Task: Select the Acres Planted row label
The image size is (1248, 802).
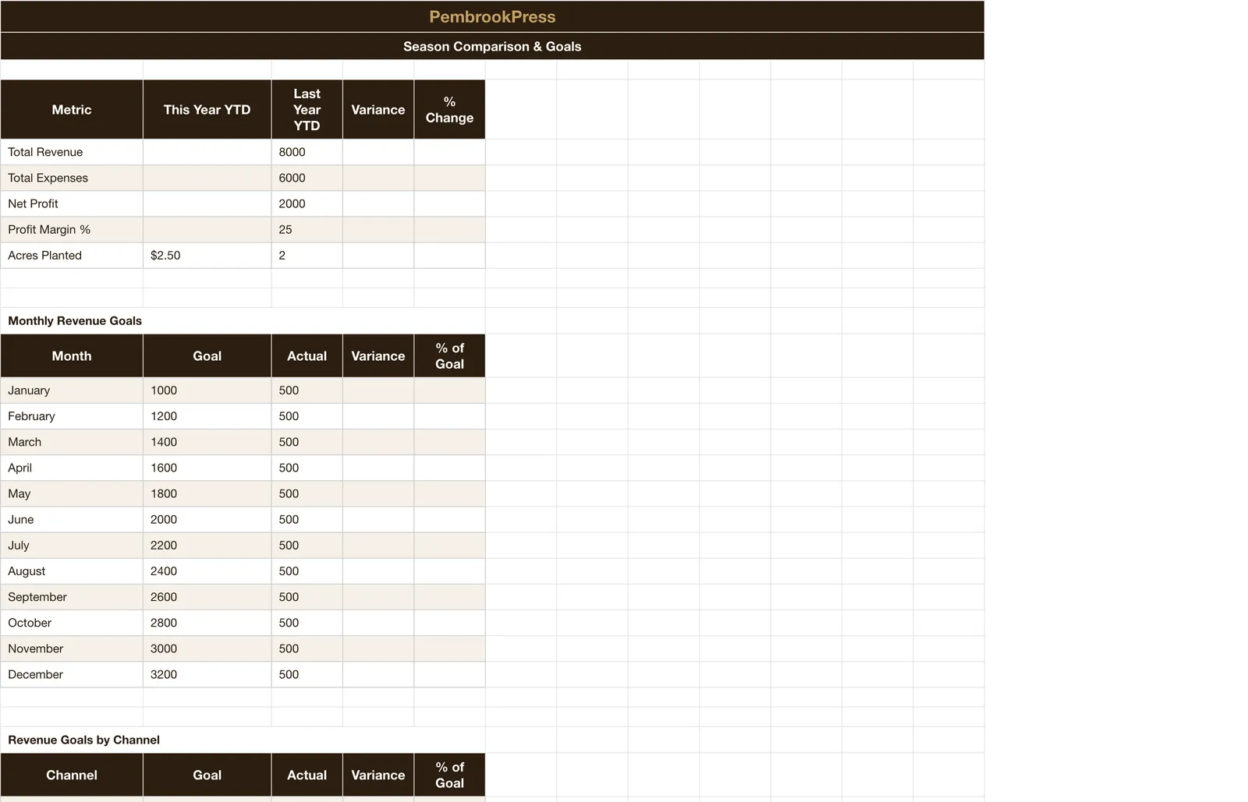Action: point(72,255)
